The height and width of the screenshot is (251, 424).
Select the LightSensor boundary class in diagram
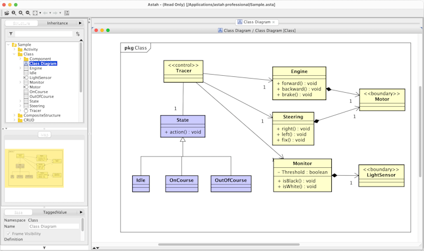point(381,176)
